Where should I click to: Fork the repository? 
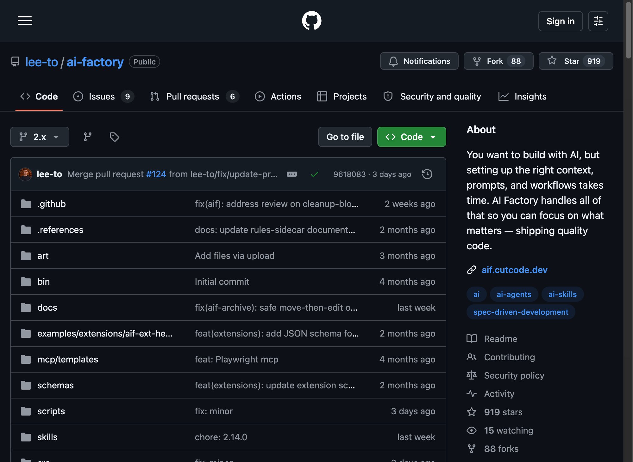(x=498, y=61)
